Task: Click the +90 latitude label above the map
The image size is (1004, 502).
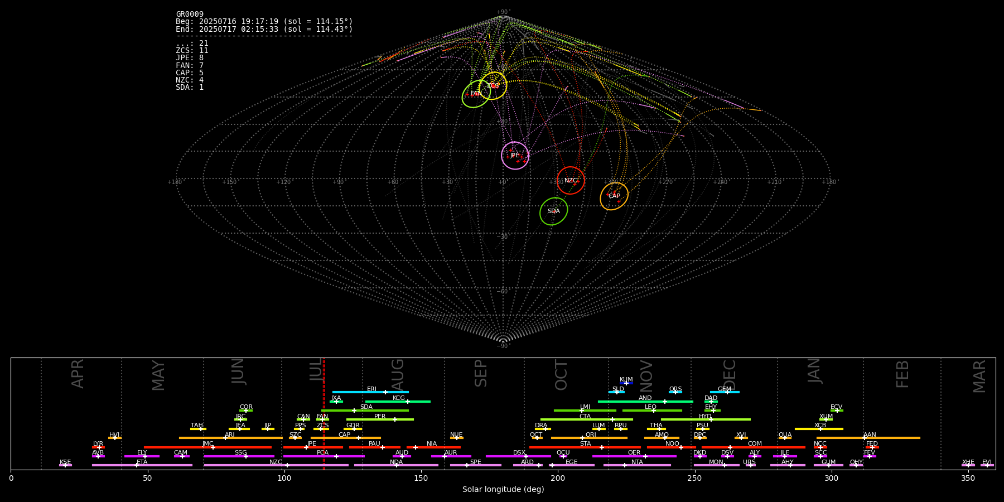Action: click(x=503, y=12)
